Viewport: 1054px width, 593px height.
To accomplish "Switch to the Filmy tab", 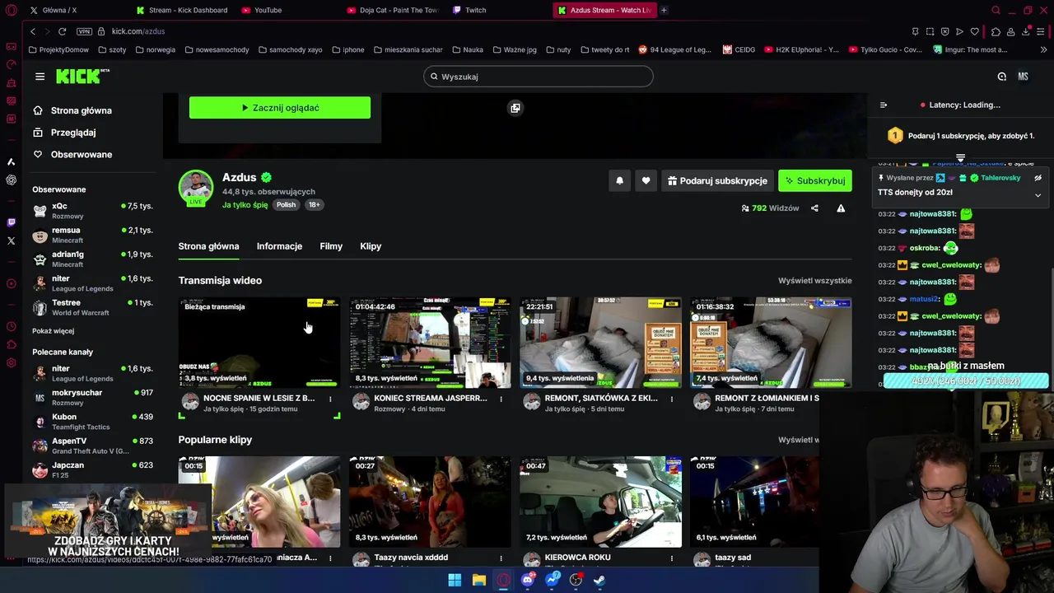I will point(331,246).
